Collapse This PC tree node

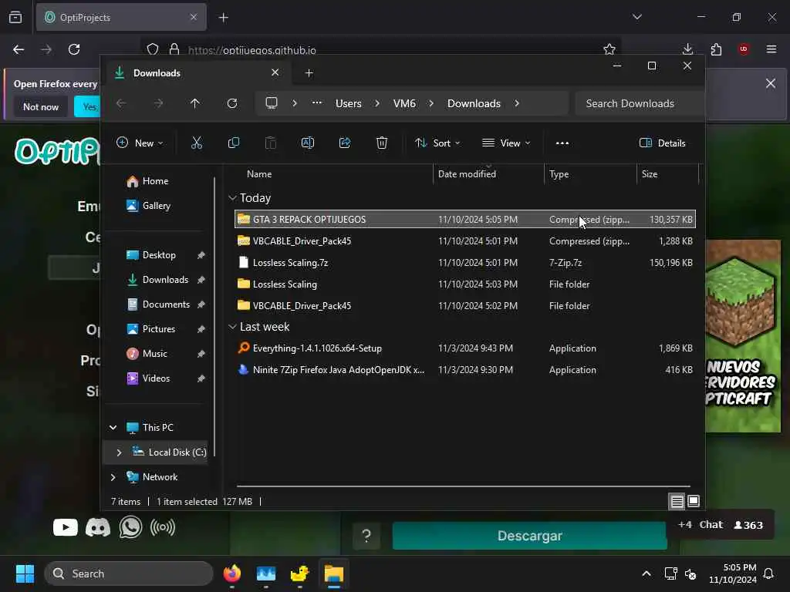tap(113, 427)
